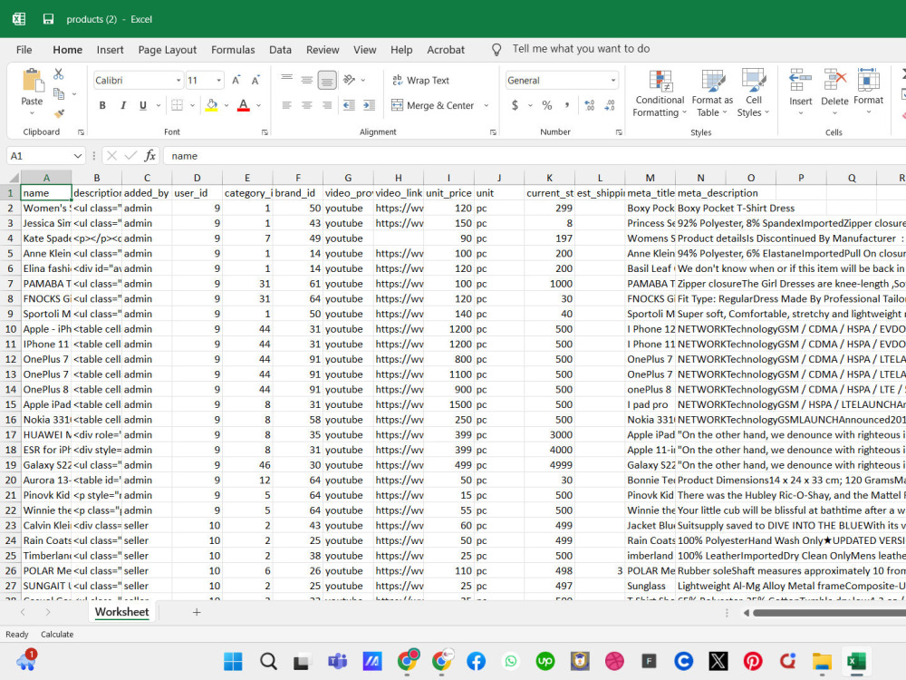Click Increase Decimal icon
906x680 pixels.
click(x=590, y=105)
